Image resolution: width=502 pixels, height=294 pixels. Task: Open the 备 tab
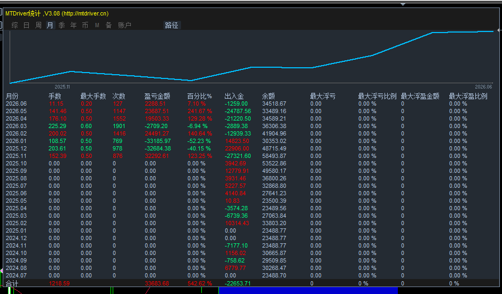click(109, 25)
